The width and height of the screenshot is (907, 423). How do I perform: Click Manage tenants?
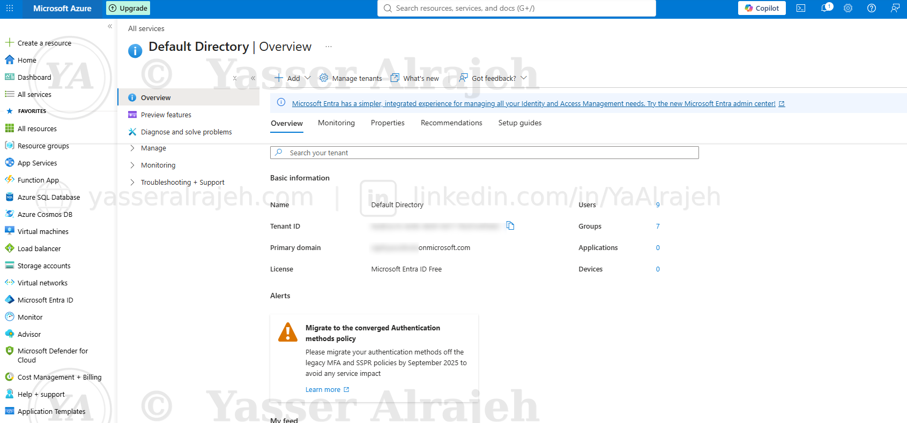351,78
